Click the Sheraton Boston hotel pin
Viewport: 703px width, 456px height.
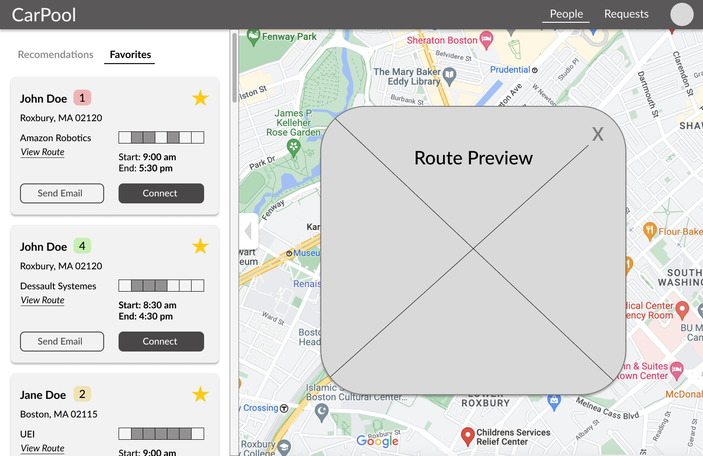point(486,41)
